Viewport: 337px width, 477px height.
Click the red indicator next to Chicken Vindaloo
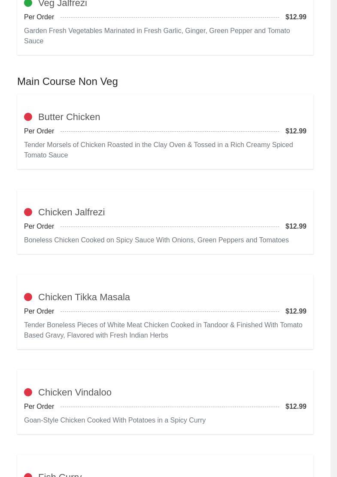[x=28, y=392]
